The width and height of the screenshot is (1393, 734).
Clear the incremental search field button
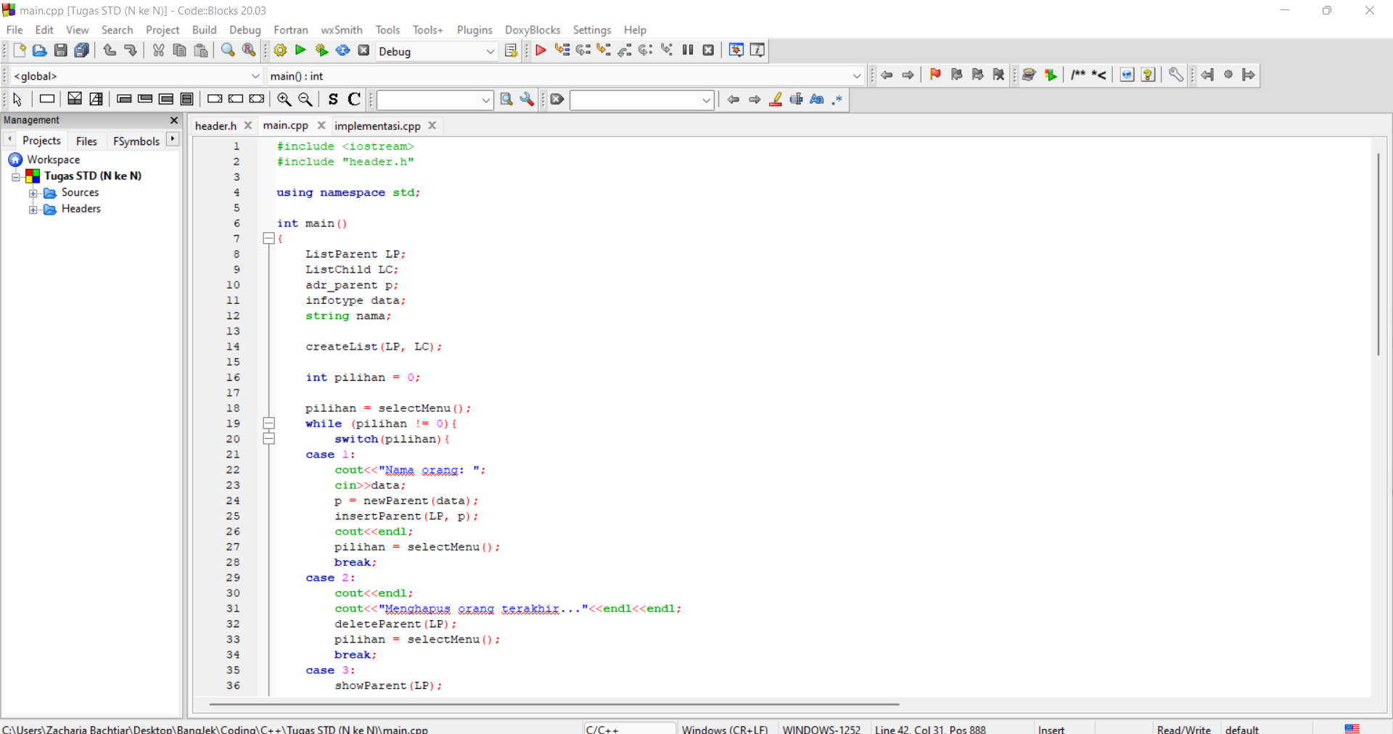[x=557, y=100]
